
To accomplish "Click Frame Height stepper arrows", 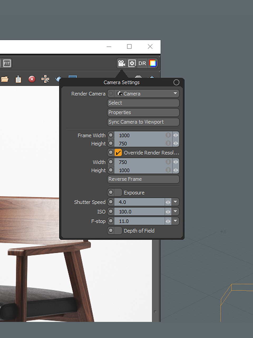I will pyautogui.click(x=176, y=143).
